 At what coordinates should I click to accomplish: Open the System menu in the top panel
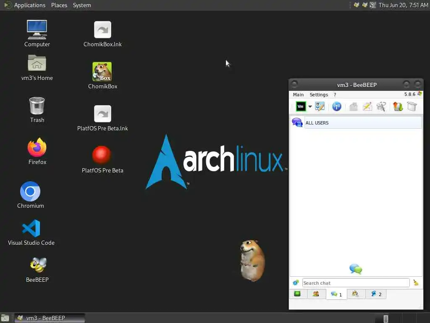click(82, 5)
